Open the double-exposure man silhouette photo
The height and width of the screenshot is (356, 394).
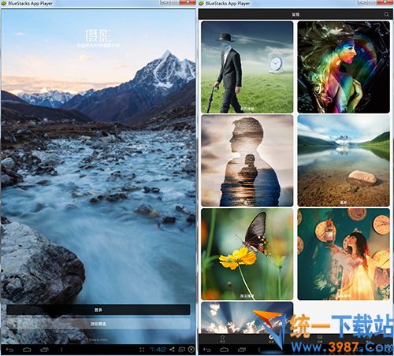247,161
